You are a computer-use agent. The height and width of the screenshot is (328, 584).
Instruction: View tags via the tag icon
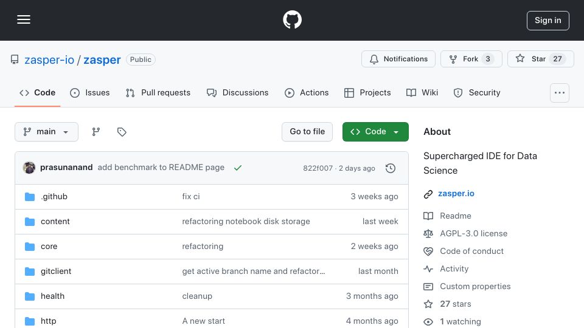coord(122,132)
